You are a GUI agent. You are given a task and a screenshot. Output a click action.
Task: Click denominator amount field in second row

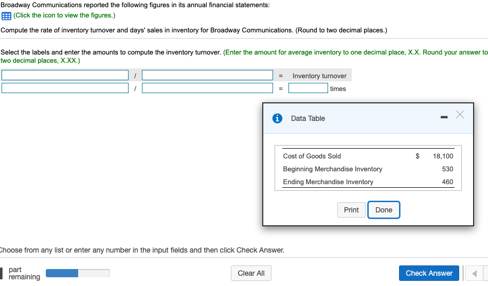(x=207, y=88)
